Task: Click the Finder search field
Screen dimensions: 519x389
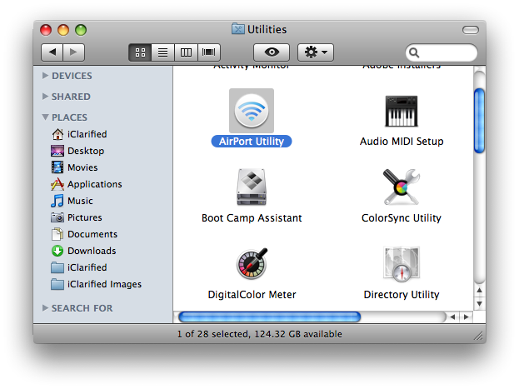Action: 446,52
